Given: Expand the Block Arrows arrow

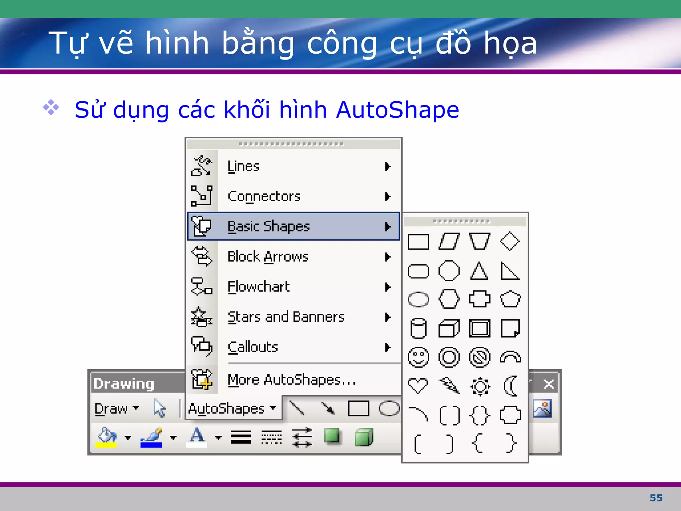Looking at the screenshot, I should point(388,257).
